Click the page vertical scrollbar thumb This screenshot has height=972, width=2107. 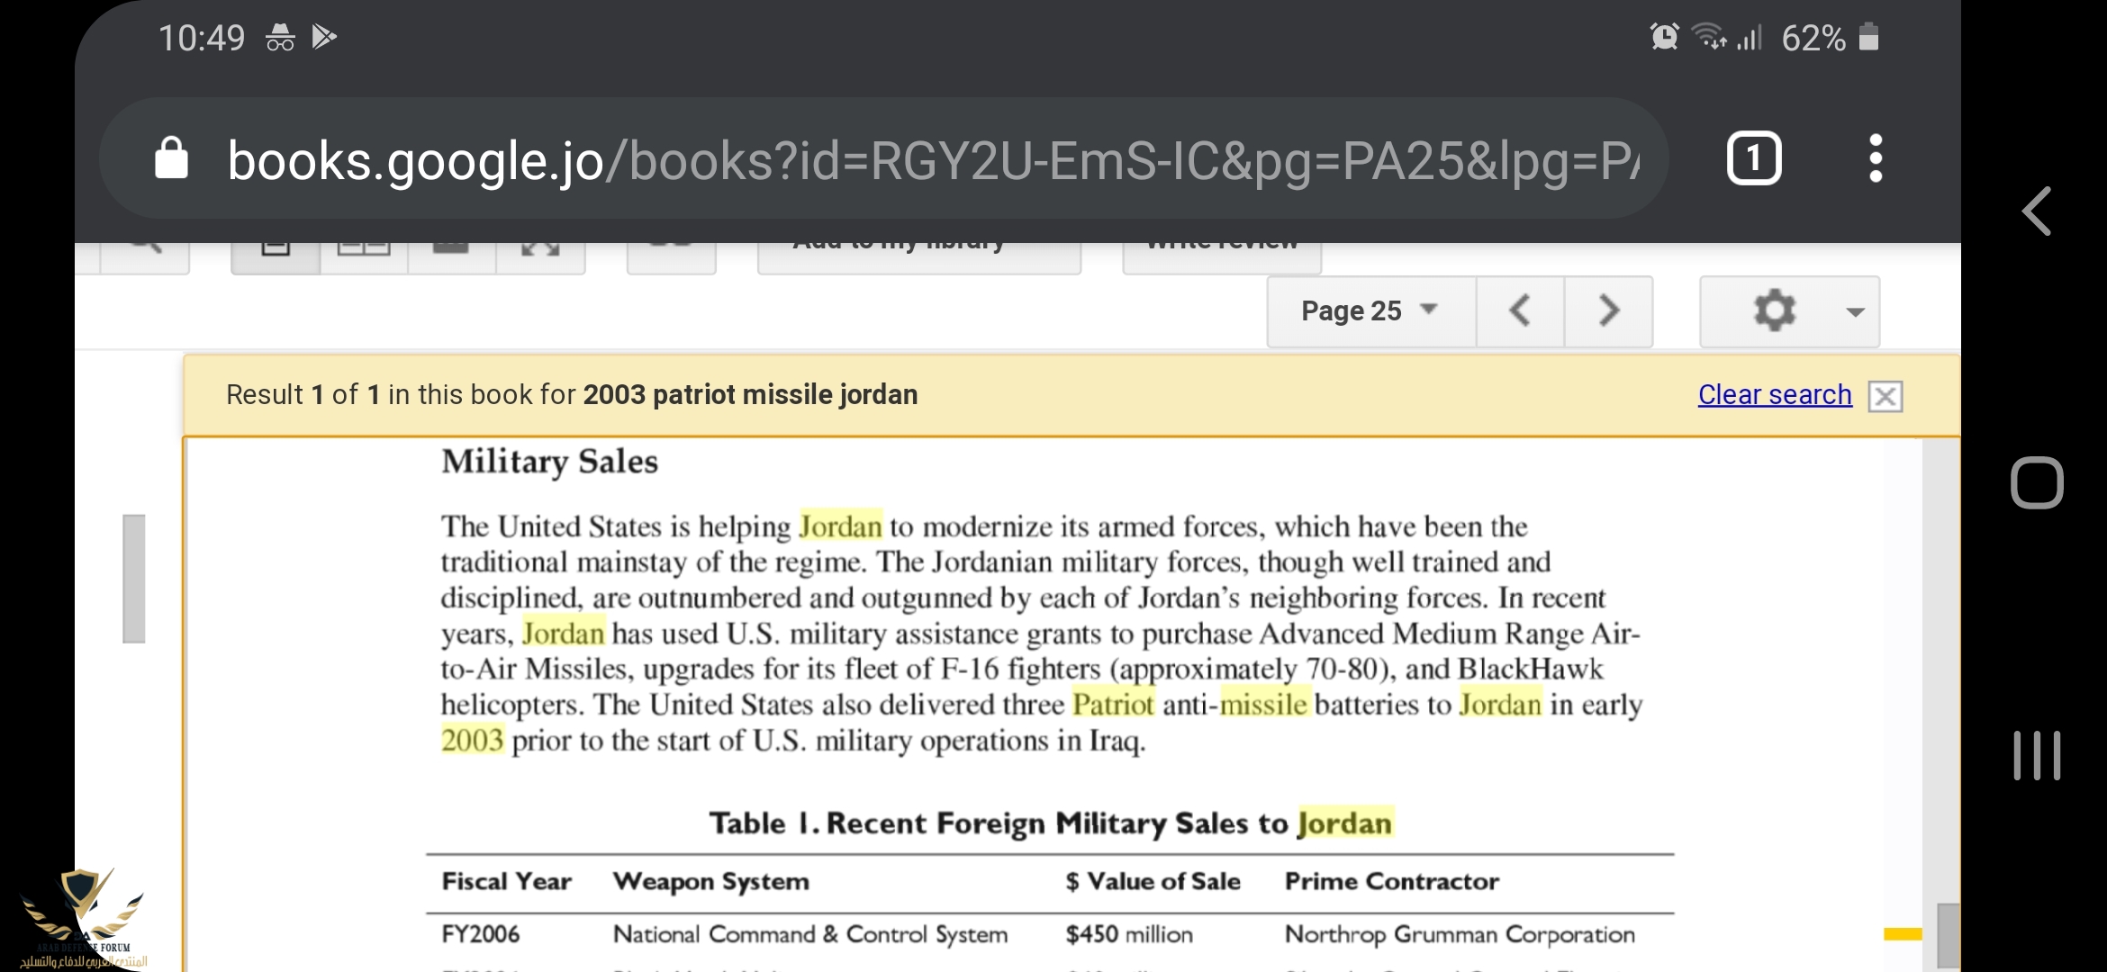point(1948,936)
